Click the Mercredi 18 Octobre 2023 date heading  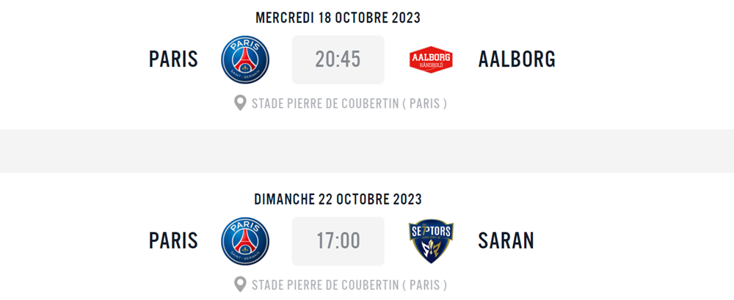(x=338, y=18)
